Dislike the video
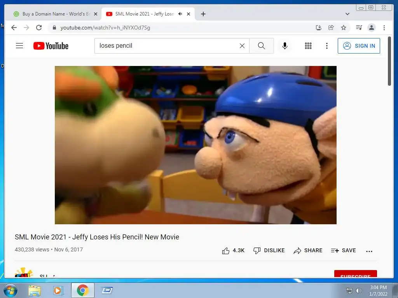Image resolution: width=398 pixels, height=298 pixels. [269, 251]
